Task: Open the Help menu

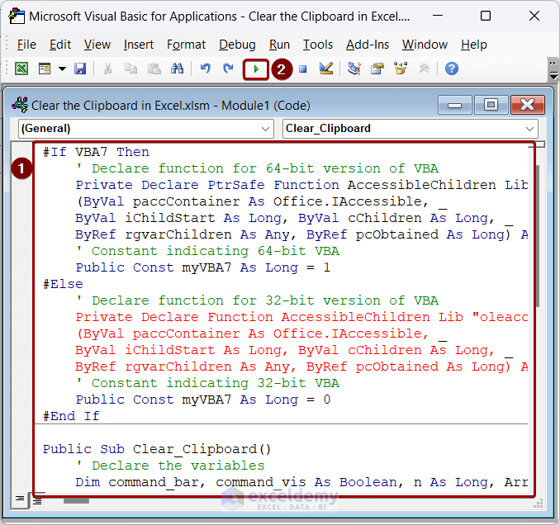Action: 473,45
